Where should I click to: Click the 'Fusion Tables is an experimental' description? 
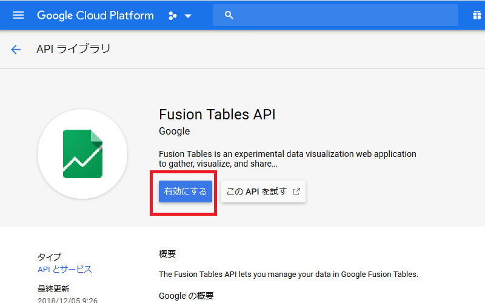287,159
